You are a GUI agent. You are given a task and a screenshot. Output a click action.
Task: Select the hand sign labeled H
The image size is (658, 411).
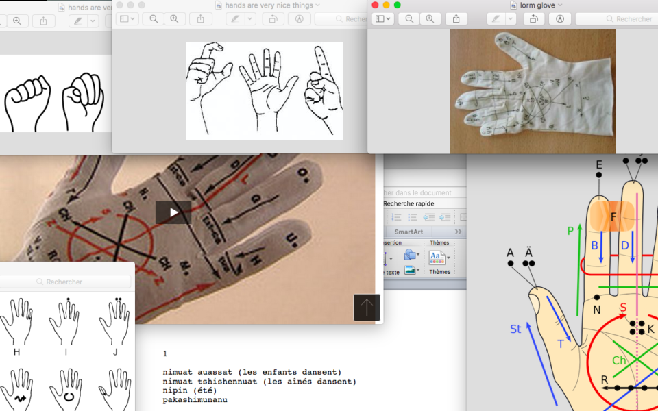[16, 322]
